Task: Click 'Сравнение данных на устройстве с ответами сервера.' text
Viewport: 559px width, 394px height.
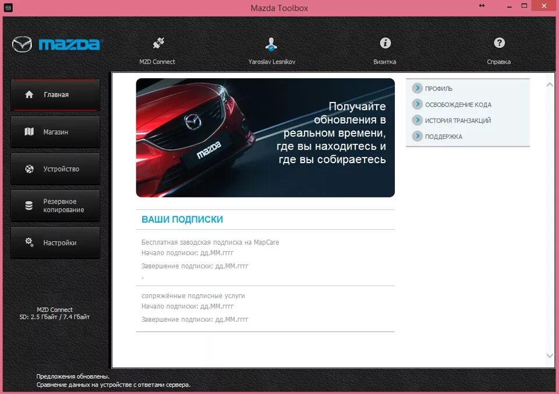Action: coord(114,385)
